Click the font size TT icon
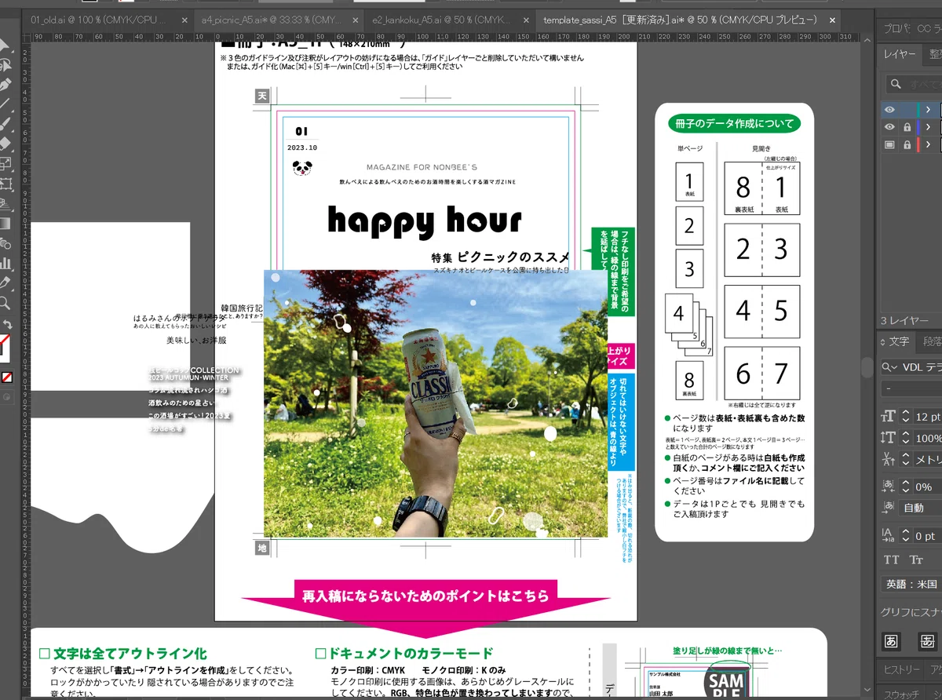The width and height of the screenshot is (942, 700). 888,417
